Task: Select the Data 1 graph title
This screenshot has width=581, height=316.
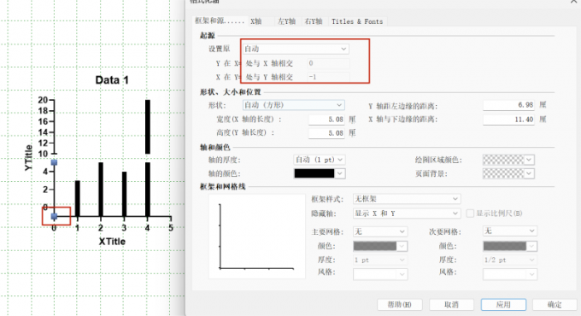Action: (x=112, y=80)
